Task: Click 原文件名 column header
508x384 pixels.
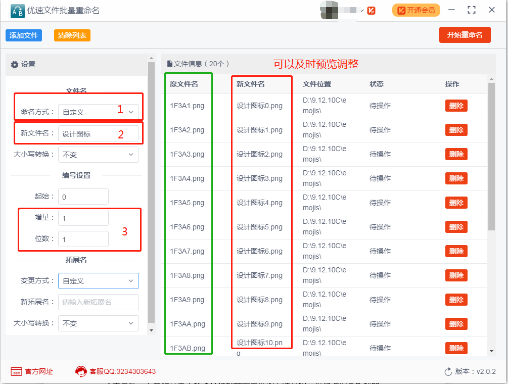Action: 183,84
